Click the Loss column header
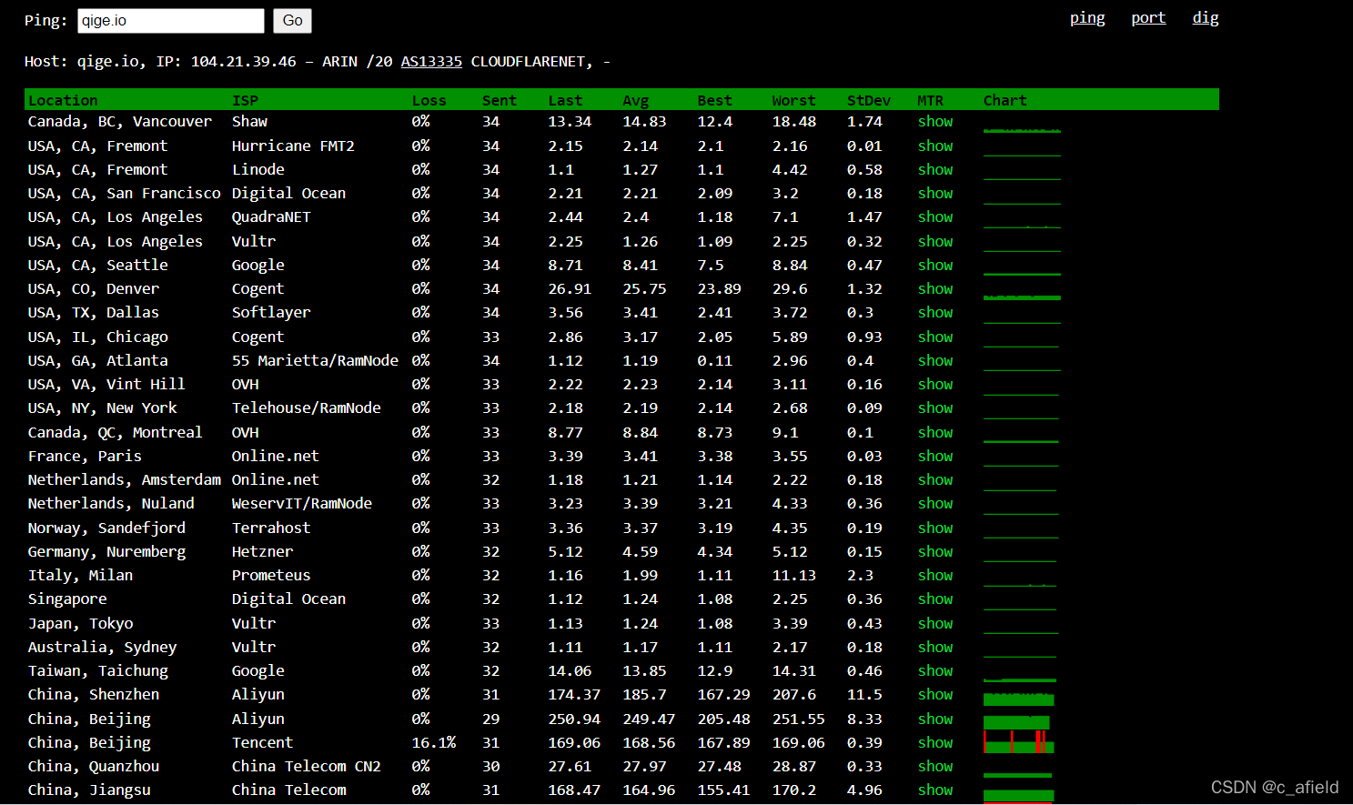The width and height of the screenshot is (1353, 805). (x=429, y=100)
